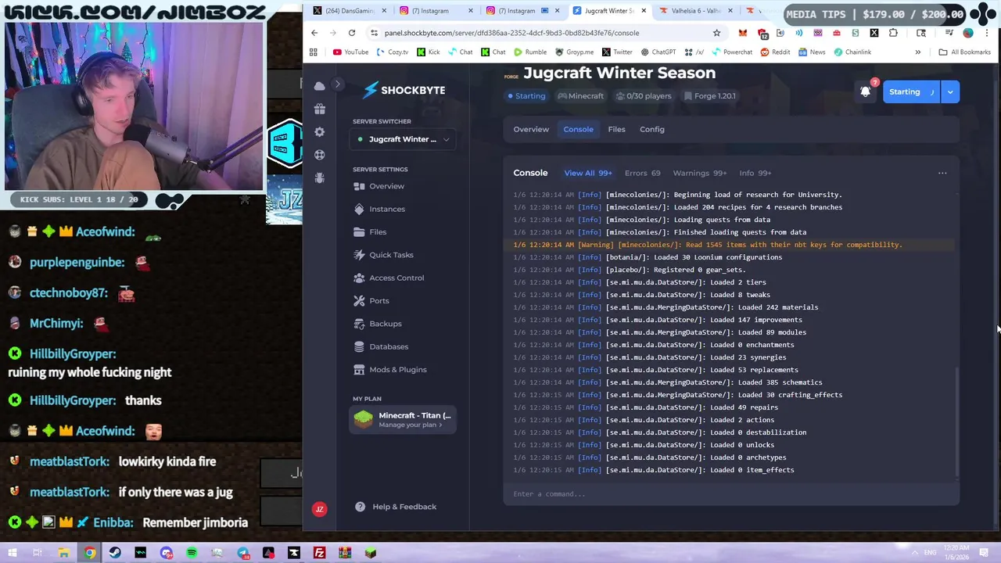Click the Forge 1.20.1 label
Screen dimensions: 1001x563
(709, 96)
